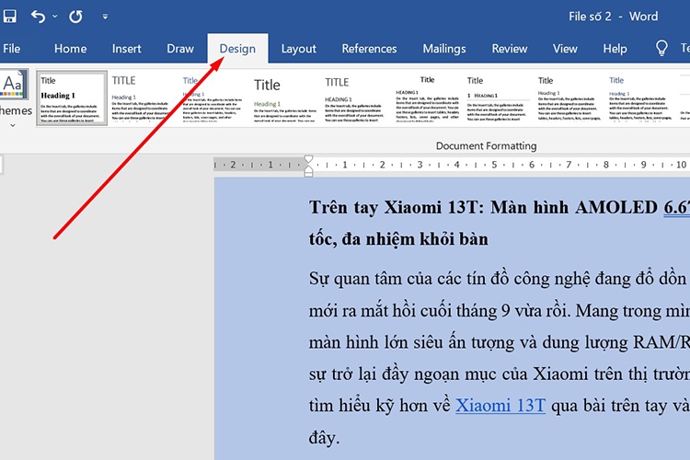Click the Save icon in quick access toolbar
The height and width of the screenshot is (460, 690).
(9, 17)
